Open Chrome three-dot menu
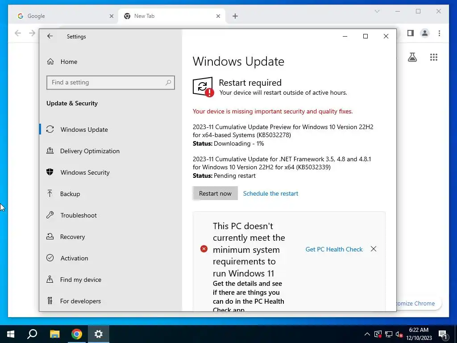457x343 pixels. (439, 33)
